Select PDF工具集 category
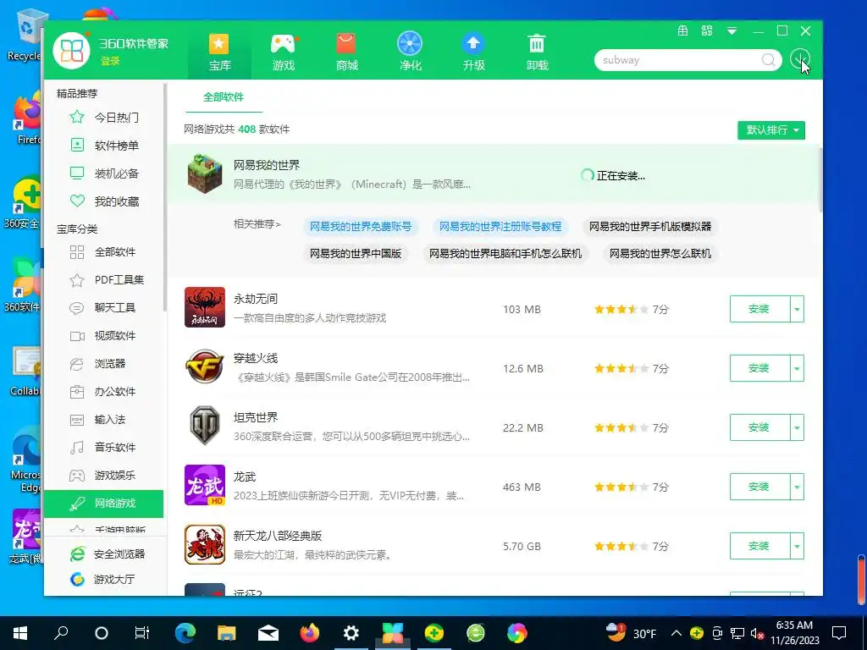 [x=104, y=279]
